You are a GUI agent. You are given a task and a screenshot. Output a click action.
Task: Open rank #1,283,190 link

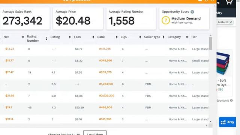click(106, 84)
